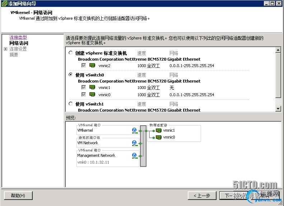Toggle the vmnic1 checkbox
Screen dimensions: 284x206
pyautogui.click(x=84, y=87)
